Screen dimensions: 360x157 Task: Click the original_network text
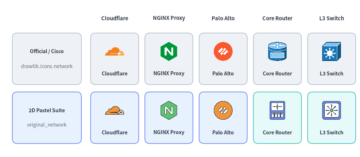point(47,125)
